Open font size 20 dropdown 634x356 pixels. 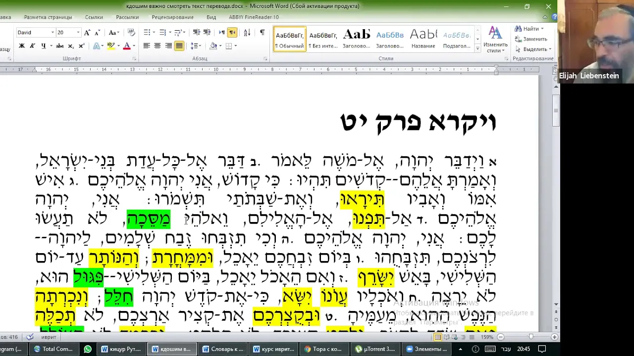pyautogui.click(x=78, y=33)
